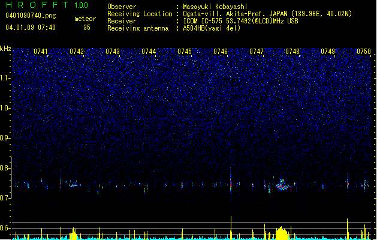Click the Receiving Location label
This screenshot has height=240, width=377.
(140, 14)
